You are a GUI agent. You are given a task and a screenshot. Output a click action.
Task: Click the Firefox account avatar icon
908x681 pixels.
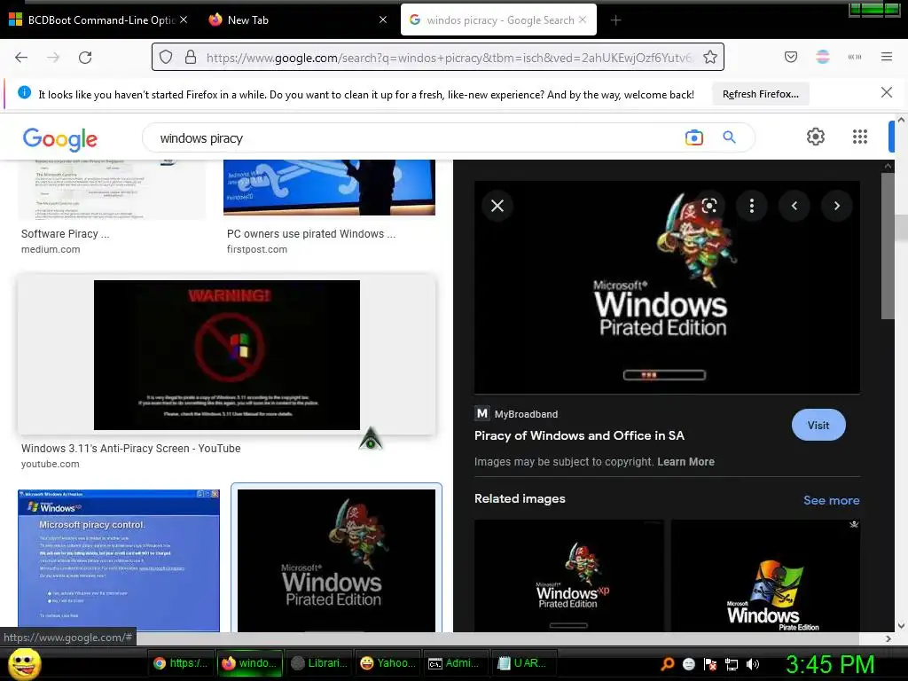(x=823, y=57)
